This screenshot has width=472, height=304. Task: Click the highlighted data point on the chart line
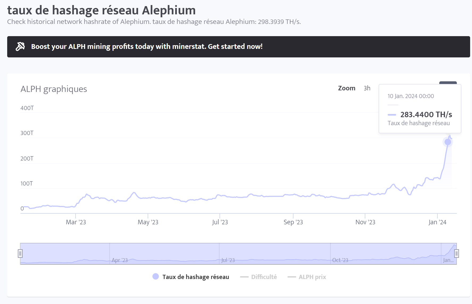(448, 142)
